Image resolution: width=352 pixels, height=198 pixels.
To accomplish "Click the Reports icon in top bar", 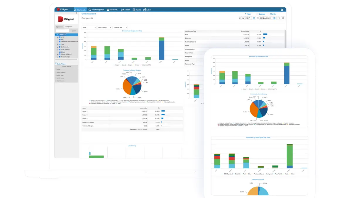I will pyautogui.click(x=134, y=10).
